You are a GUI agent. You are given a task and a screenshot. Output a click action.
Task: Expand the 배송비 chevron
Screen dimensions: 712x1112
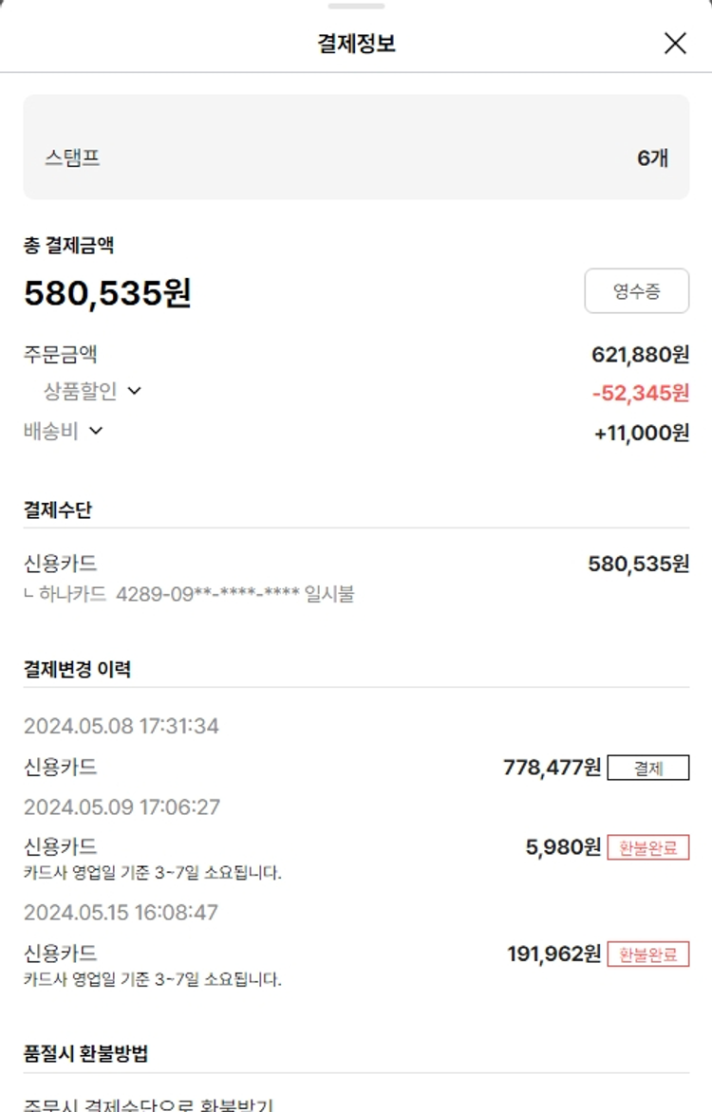[96, 431]
